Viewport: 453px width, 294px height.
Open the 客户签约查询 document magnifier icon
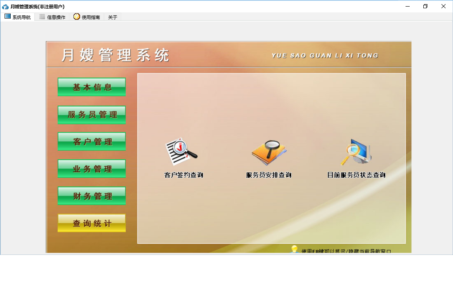tap(182, 152)
